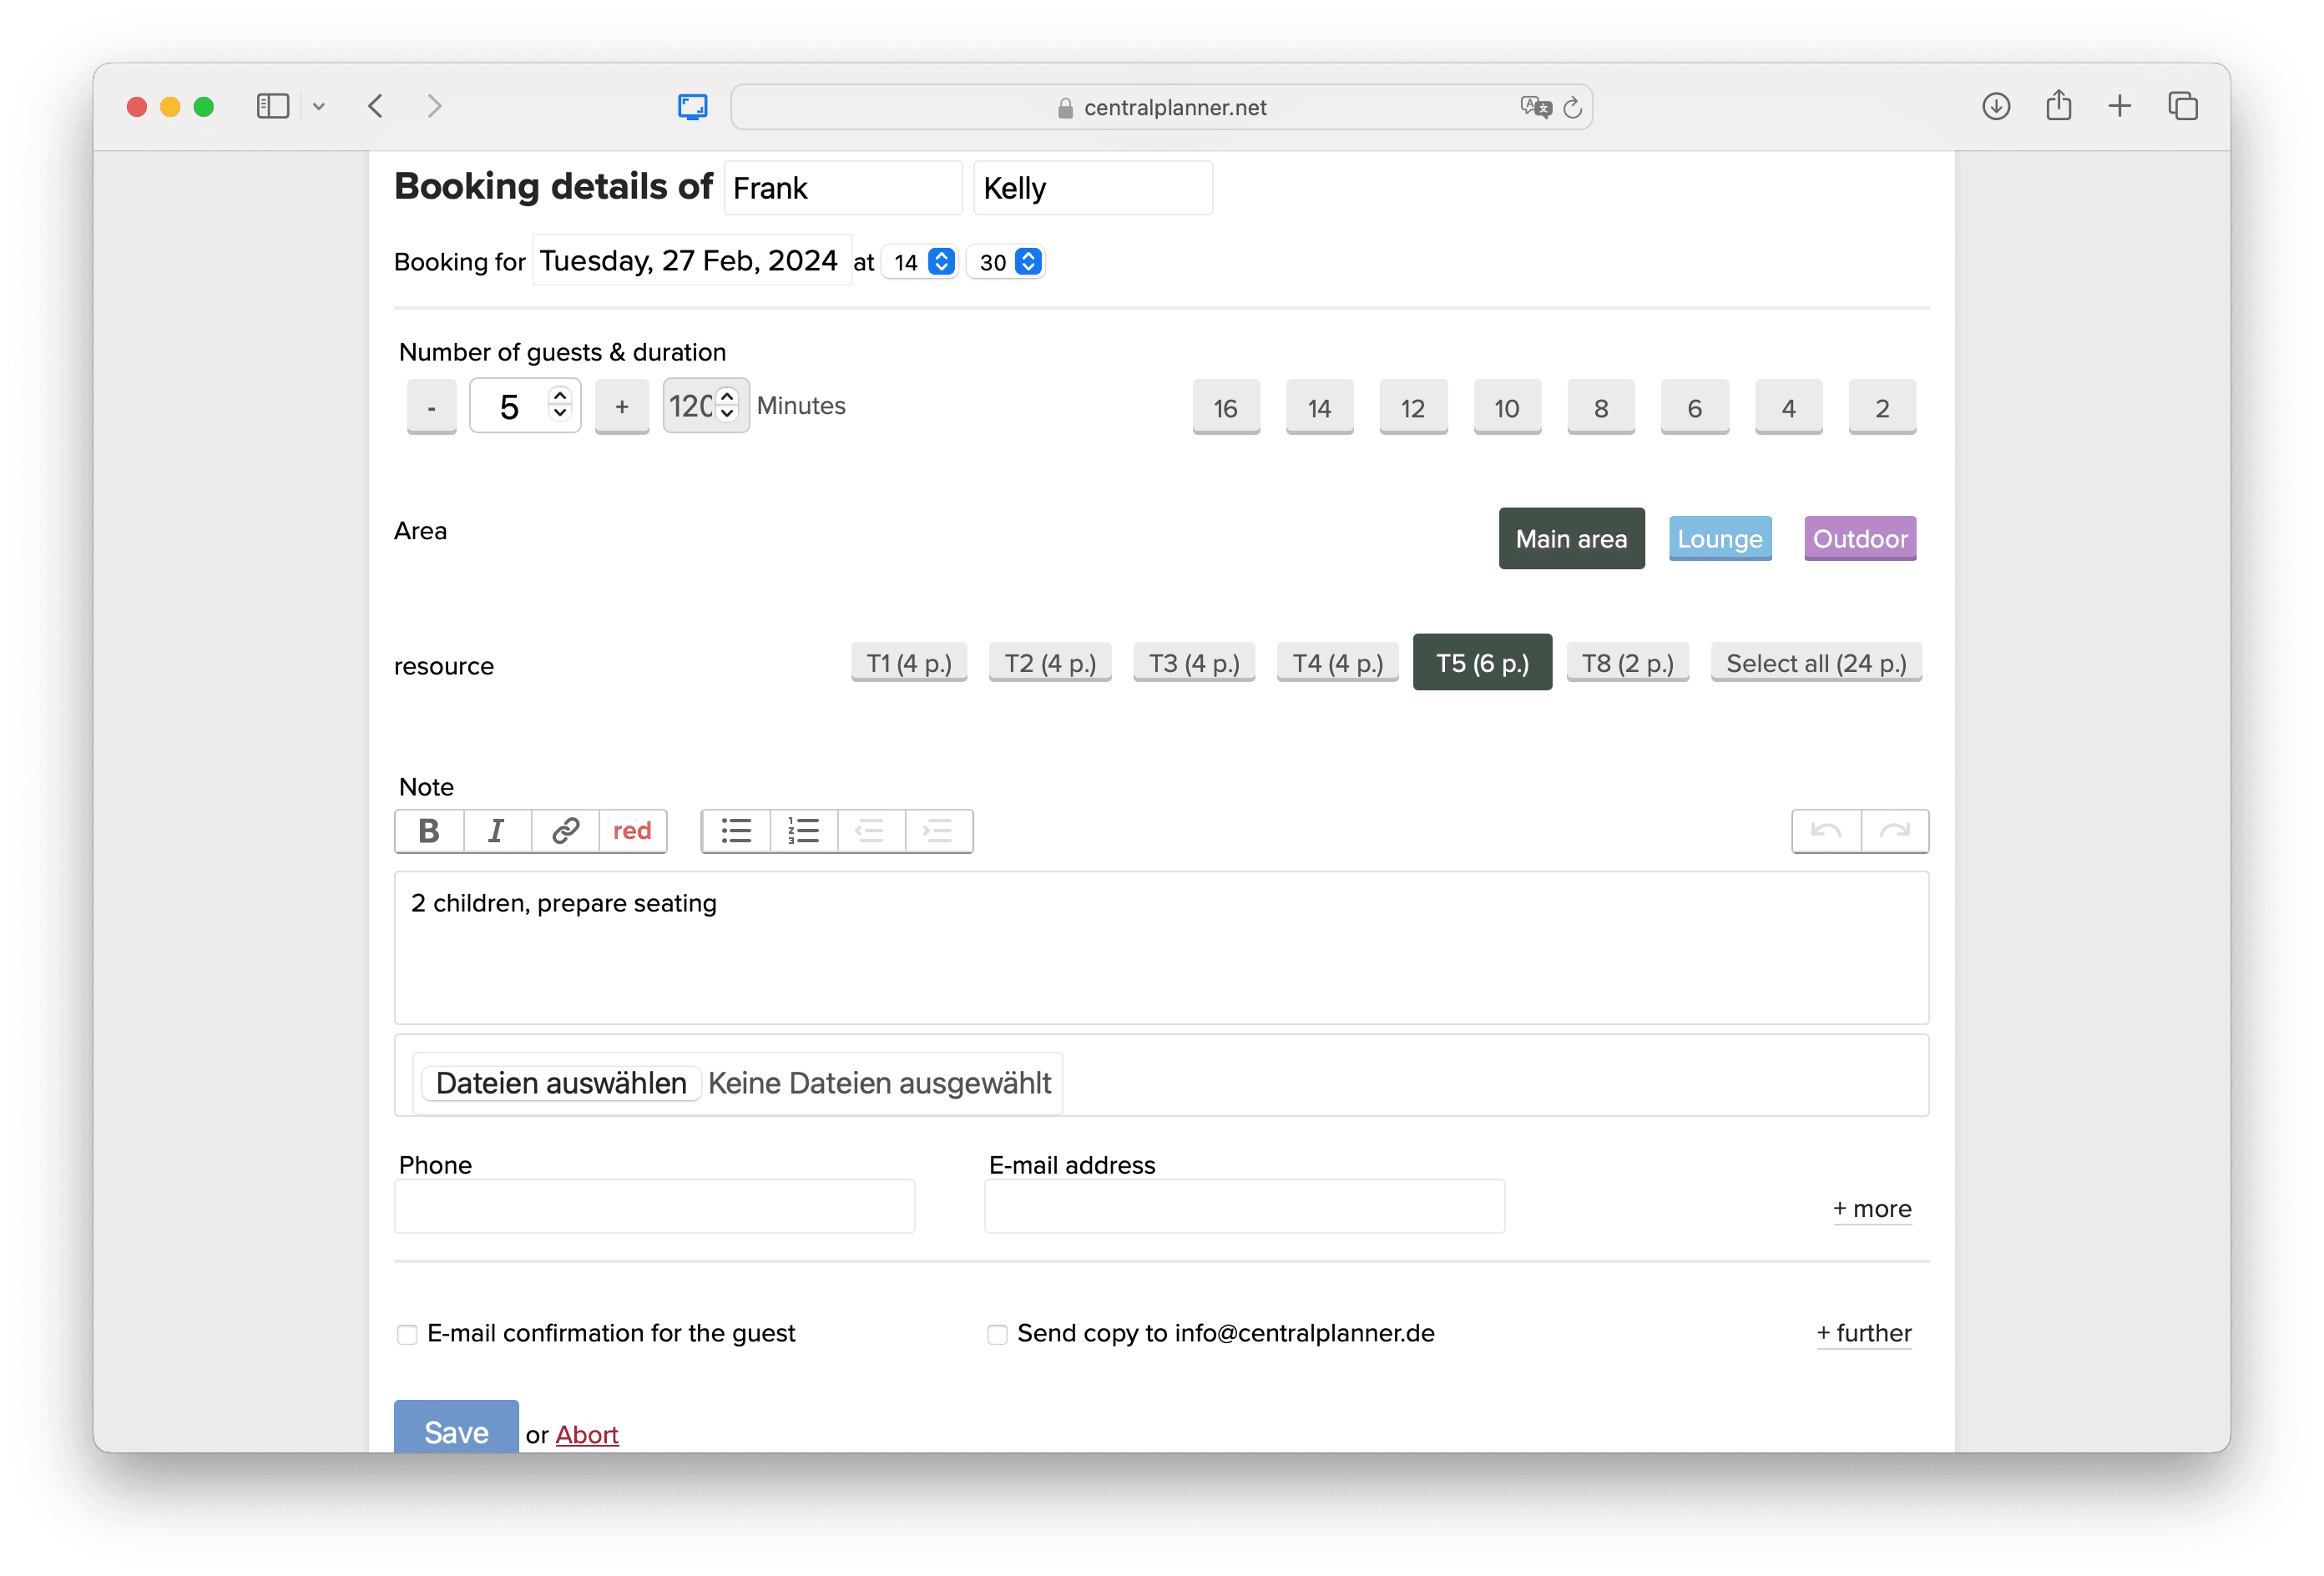Click the last name field containing Kelly

click(x=1093, y=188)
